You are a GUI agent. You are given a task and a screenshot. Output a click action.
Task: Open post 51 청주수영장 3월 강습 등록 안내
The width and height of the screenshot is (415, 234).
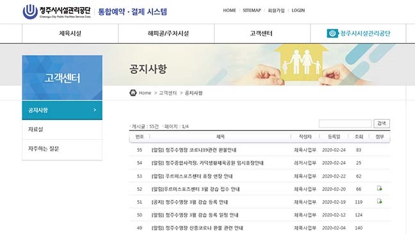coord(190,202)
